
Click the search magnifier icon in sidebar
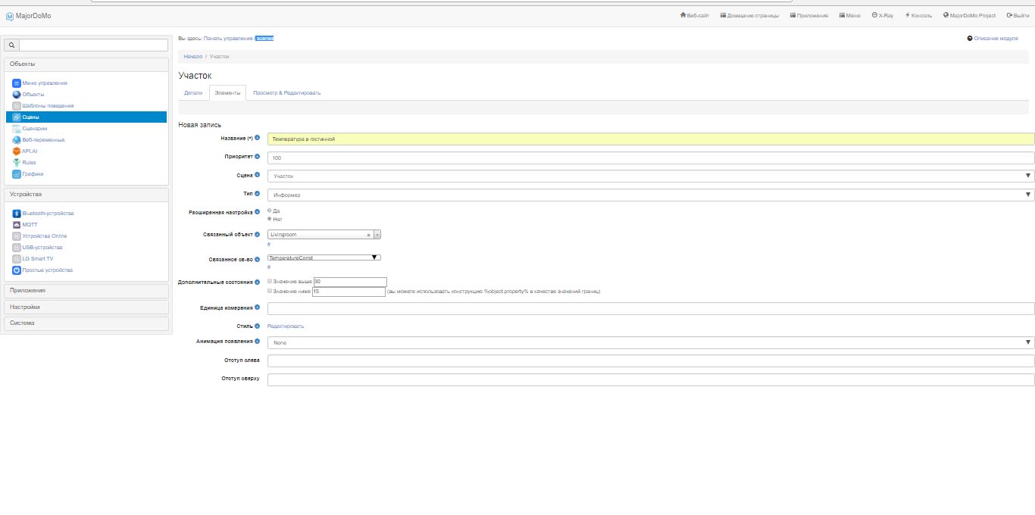click(11, 45)
